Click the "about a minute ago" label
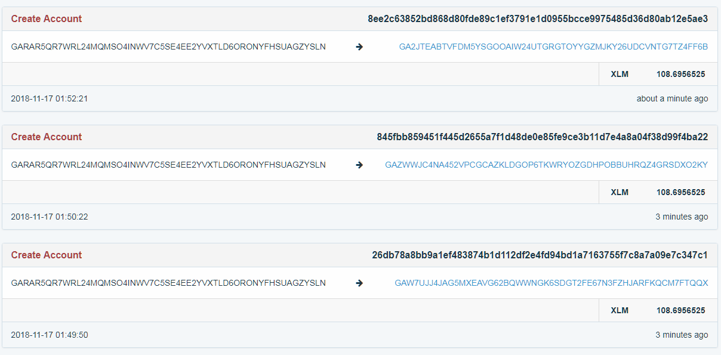Viewport: 721px width, 355px height. point(672,98)
